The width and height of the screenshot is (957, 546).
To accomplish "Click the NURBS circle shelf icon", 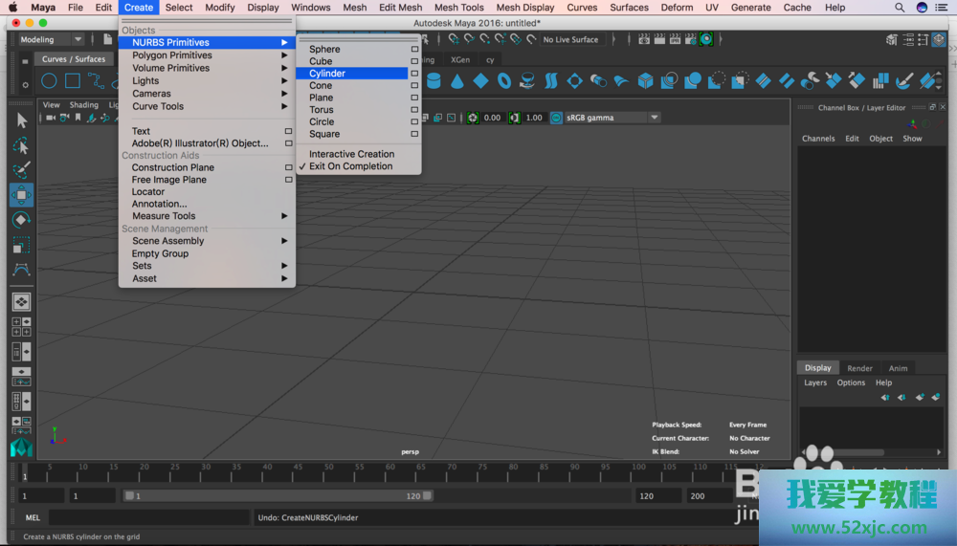I will pos(49,81).
